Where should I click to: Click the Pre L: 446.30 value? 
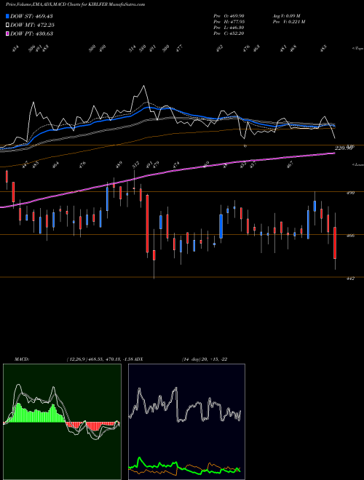[x=229, y=28]
